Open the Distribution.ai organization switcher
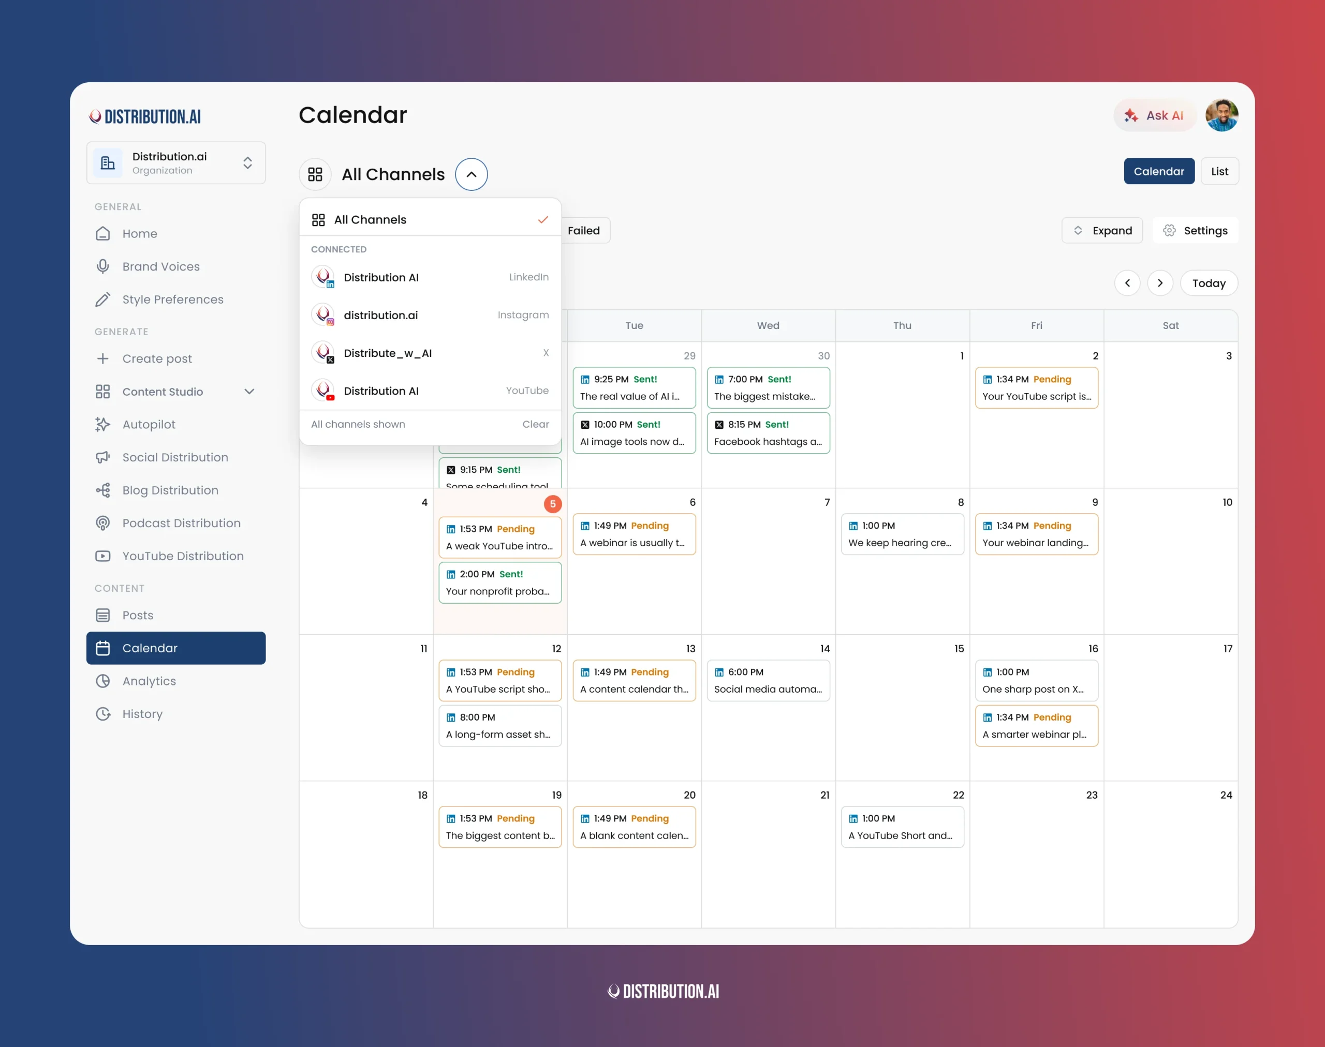 (176, 163)
